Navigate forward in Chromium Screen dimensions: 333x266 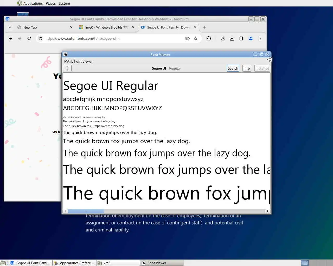[x=20, y=38]
